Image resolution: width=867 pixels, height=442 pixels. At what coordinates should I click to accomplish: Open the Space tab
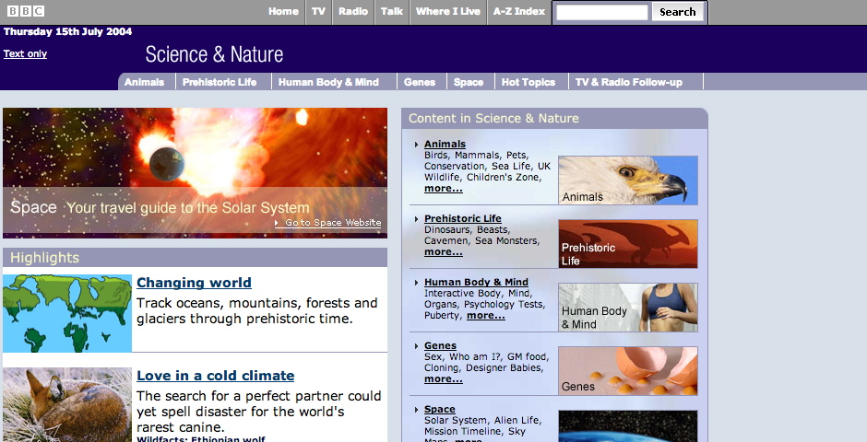(469, 82)
